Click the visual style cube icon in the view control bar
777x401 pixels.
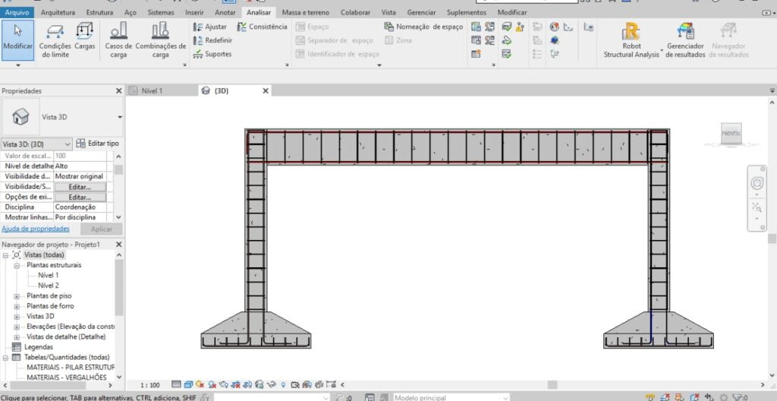pos(188,384)
